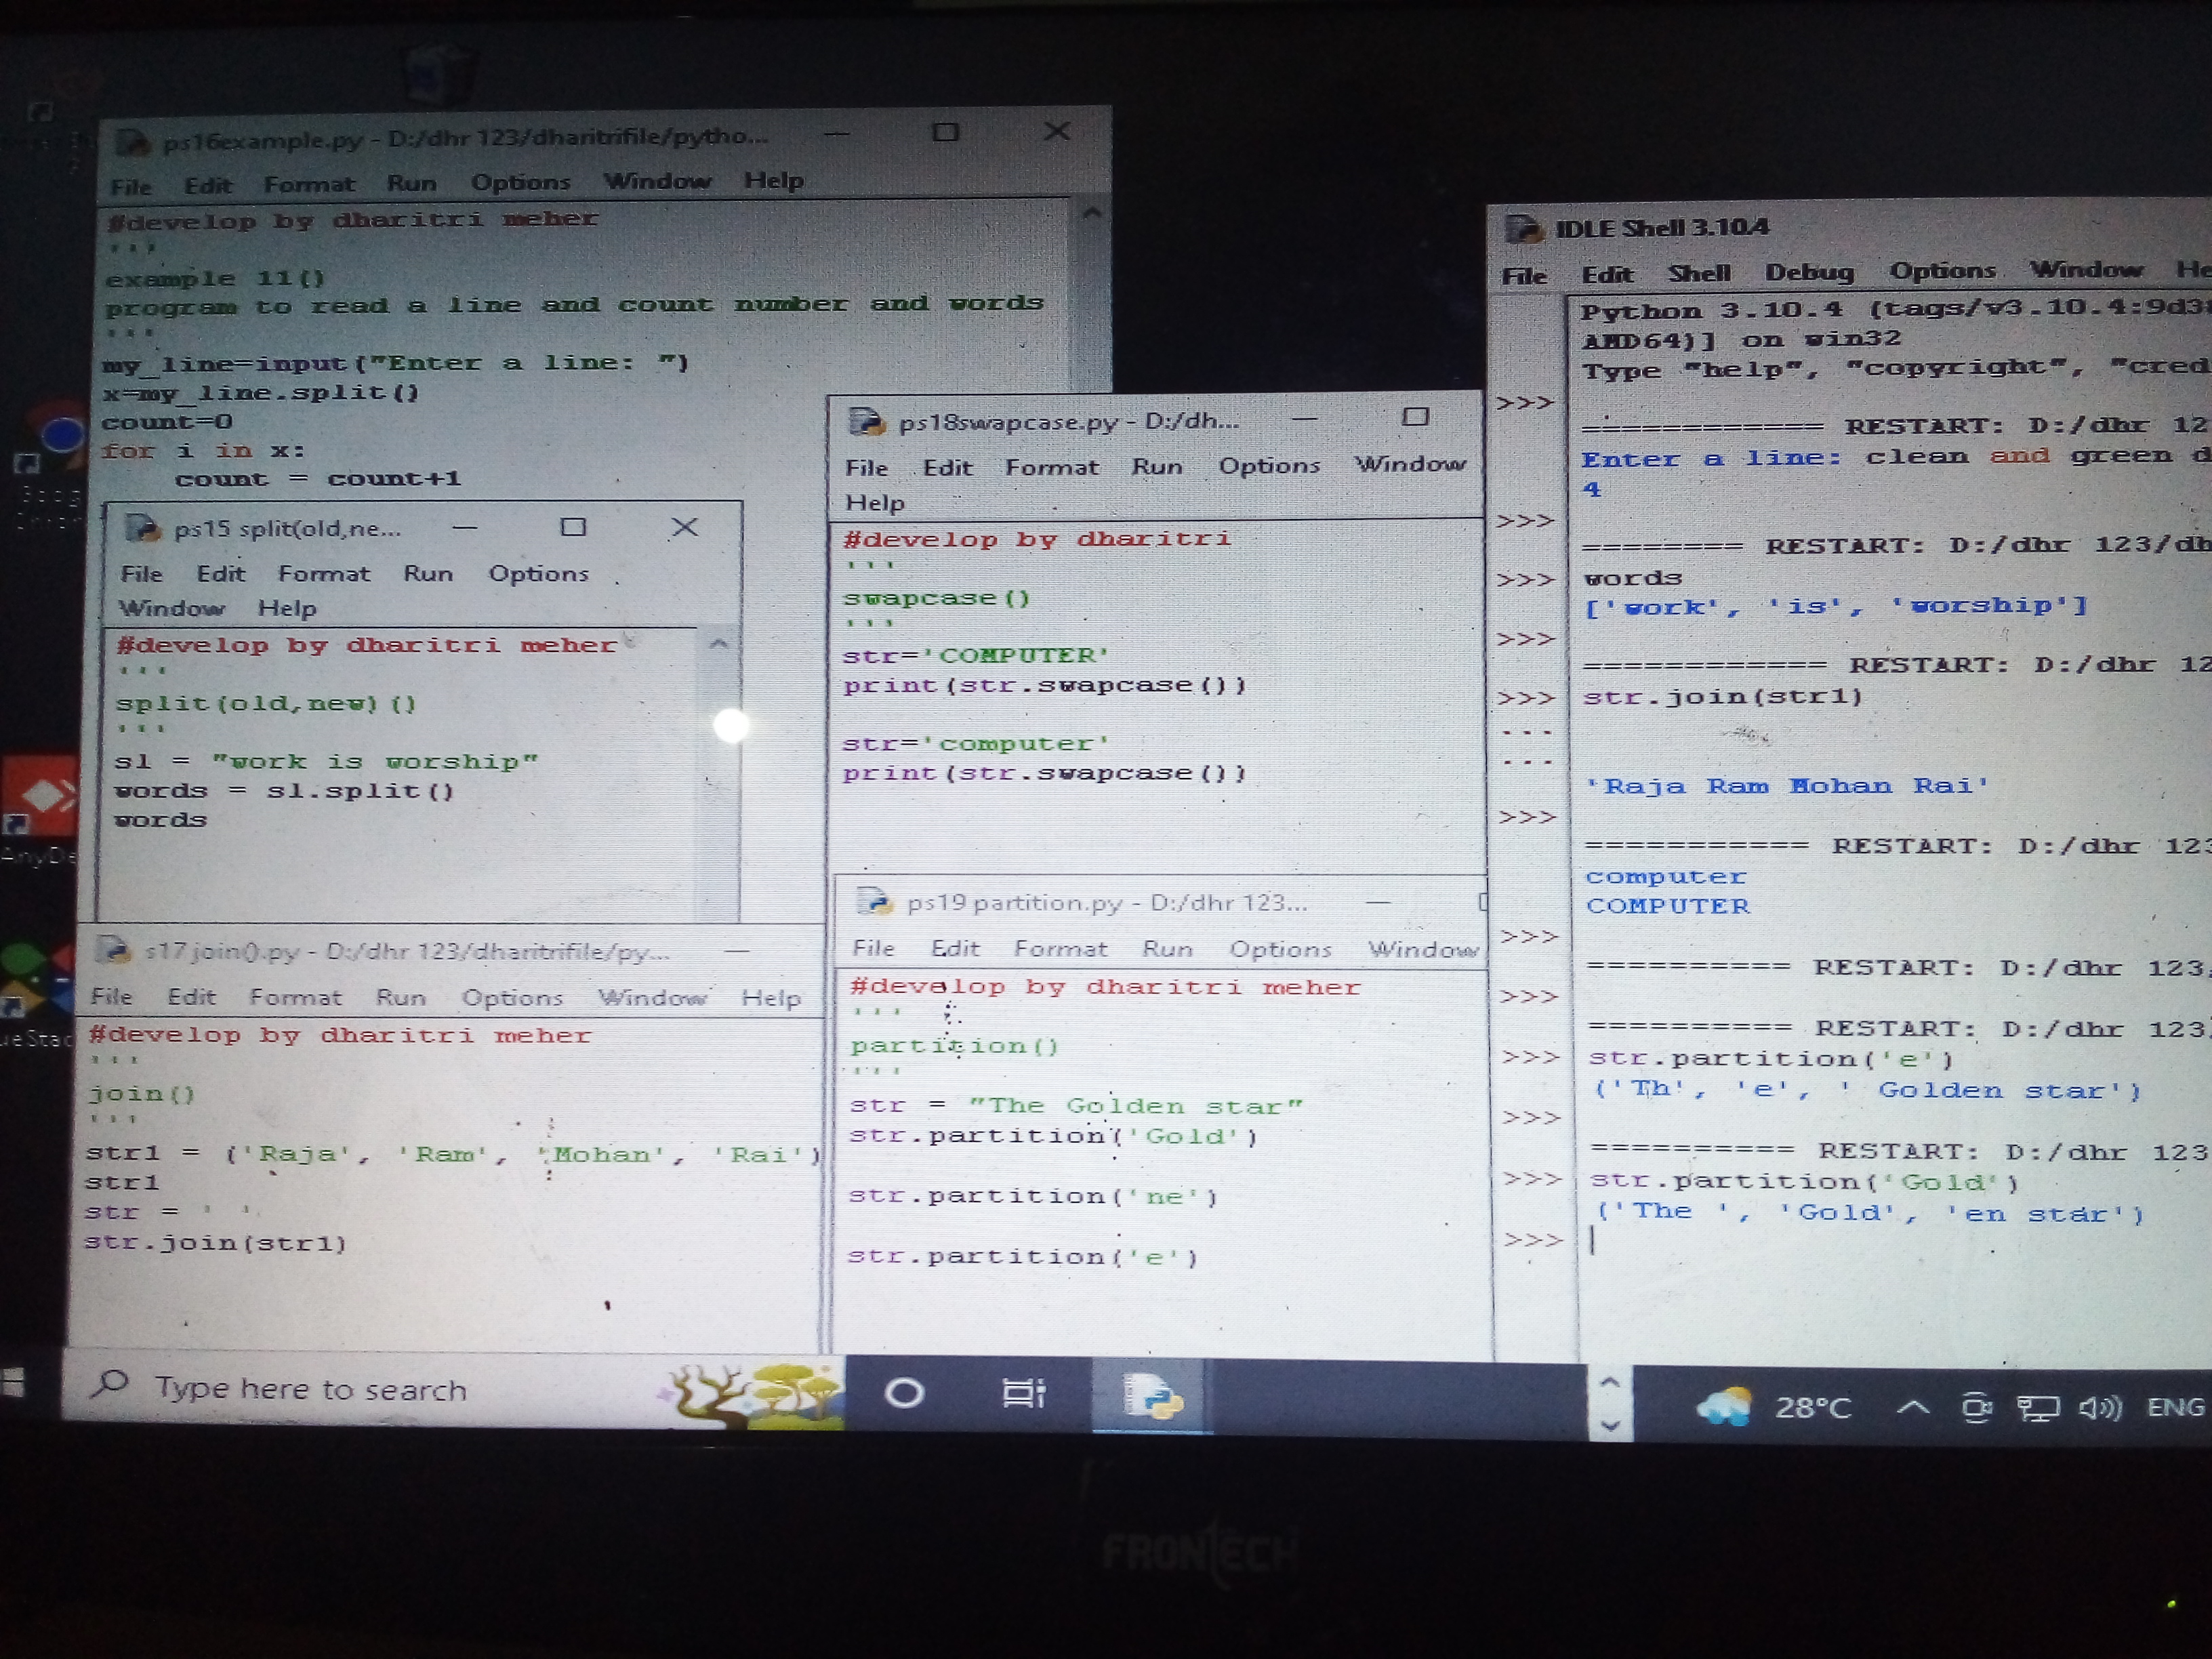Open Shell menu in IDLE Shell
The height and width of the screenshot is (1659, 2212).
[x=1698, y=273]
